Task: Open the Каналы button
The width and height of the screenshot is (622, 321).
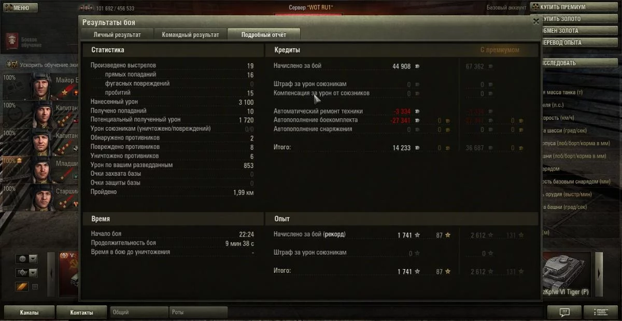Action: [x=29, y=313]
